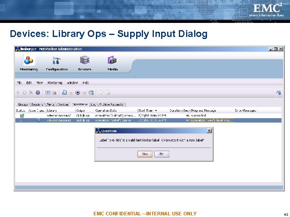This screenshot has height=217, width=290.
Task: Click the second greyed-out cloud toolbar icon
Action: pos(108,92)
